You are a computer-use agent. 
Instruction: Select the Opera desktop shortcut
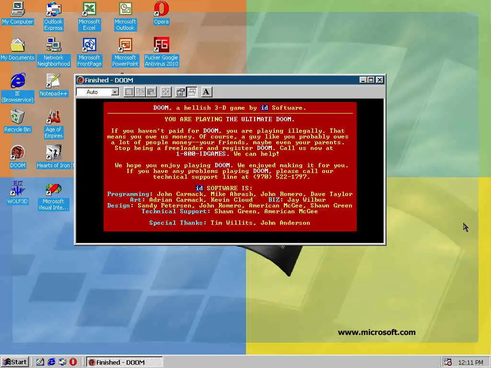pyautogui.click(x=161, y=13)
